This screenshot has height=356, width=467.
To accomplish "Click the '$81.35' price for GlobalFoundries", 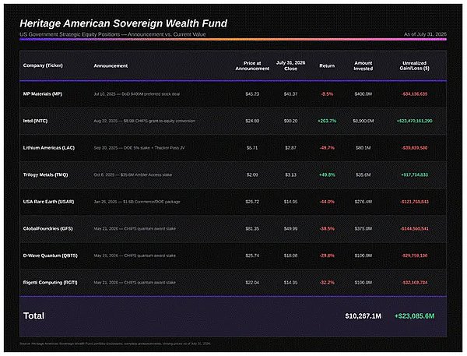I will 252,229.
